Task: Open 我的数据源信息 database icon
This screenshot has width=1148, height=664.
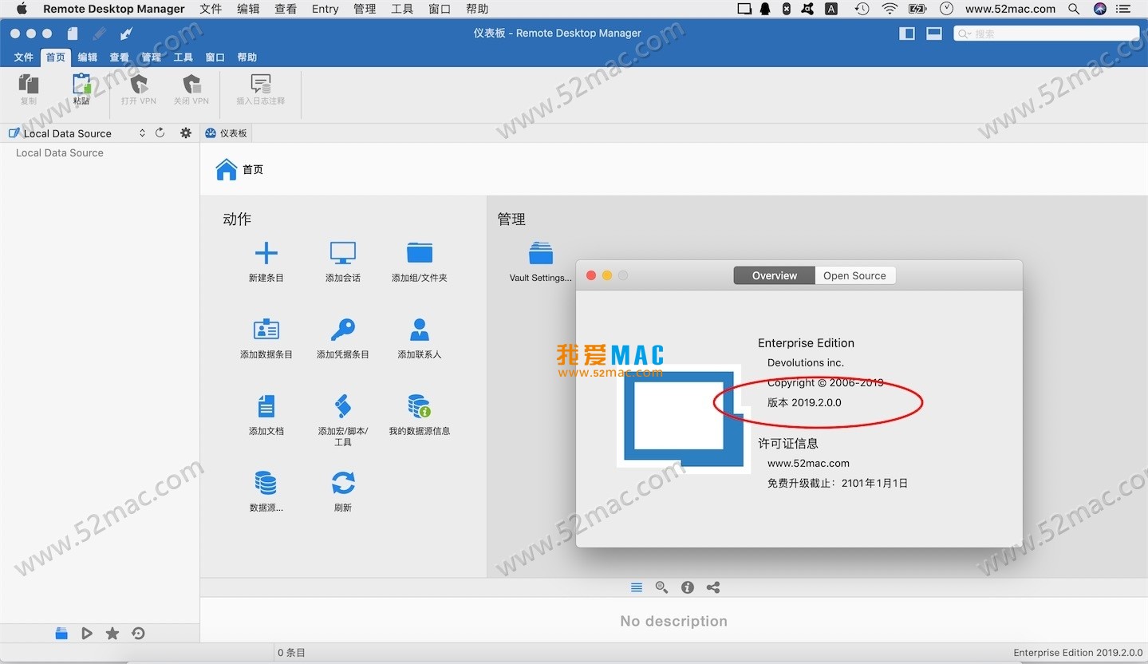Action: tap(419, 406)
